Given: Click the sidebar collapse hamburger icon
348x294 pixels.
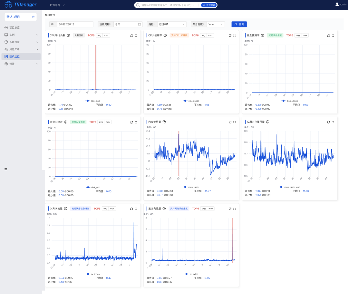Looking at the screenshot, I should coord(6,169).
